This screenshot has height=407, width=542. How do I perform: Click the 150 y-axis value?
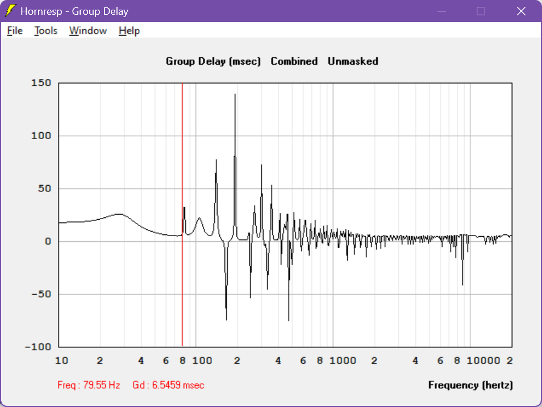[x=41, y=83]
